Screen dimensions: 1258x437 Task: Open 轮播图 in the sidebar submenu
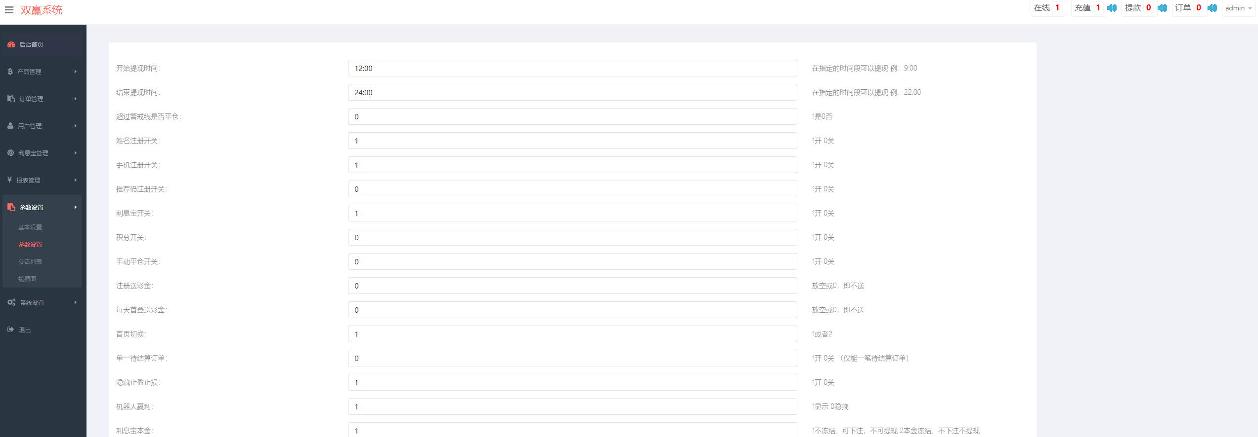pos(27,279)
